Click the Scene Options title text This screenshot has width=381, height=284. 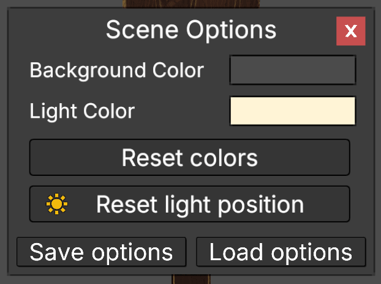click(x=190, y=29)
